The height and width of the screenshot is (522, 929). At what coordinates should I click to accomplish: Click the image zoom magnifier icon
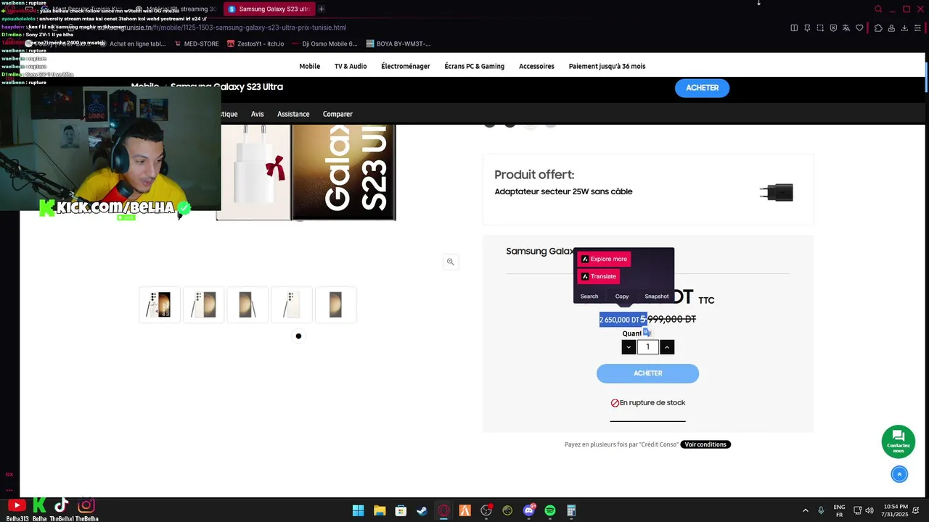click(450, 262)
